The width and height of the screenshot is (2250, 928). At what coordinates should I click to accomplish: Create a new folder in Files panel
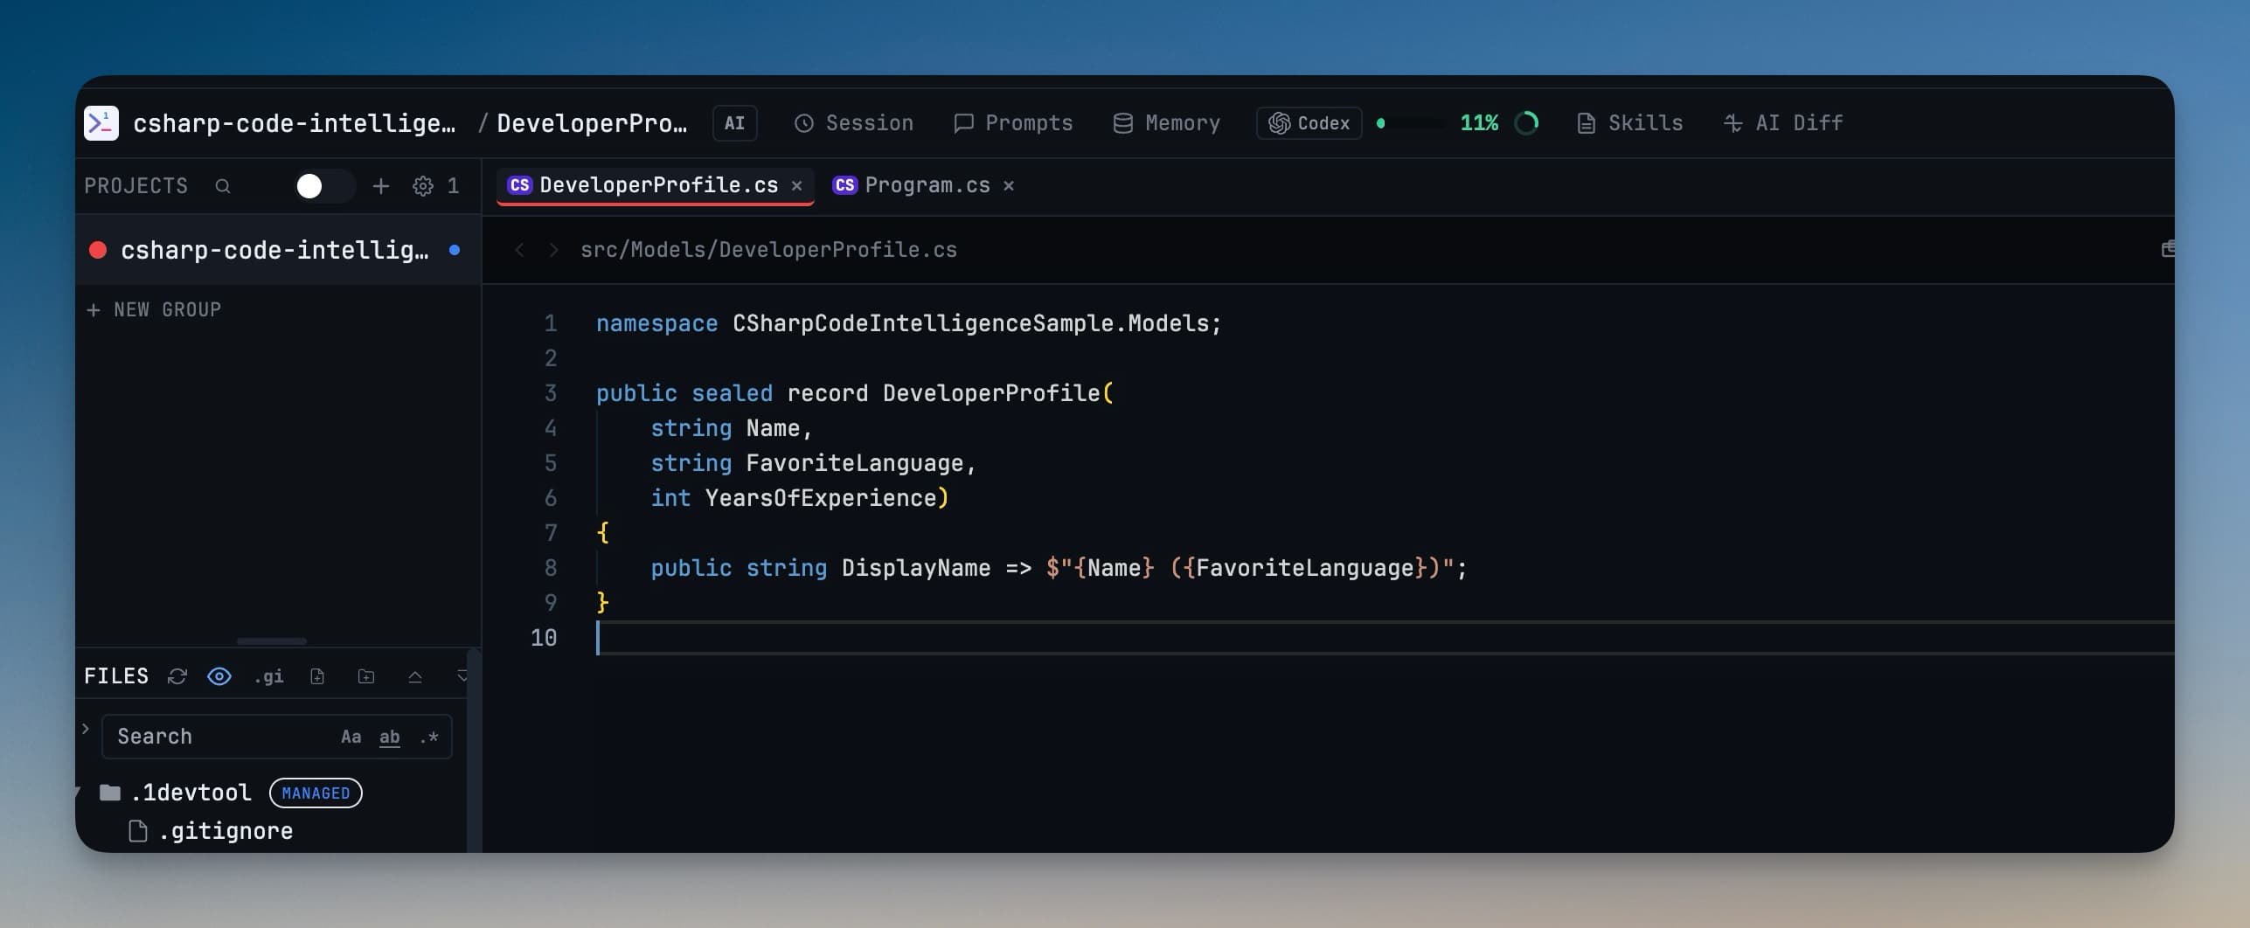click(366, 676)
